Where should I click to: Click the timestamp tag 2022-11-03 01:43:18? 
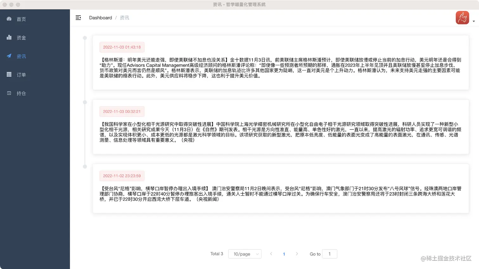pos(122,47)
